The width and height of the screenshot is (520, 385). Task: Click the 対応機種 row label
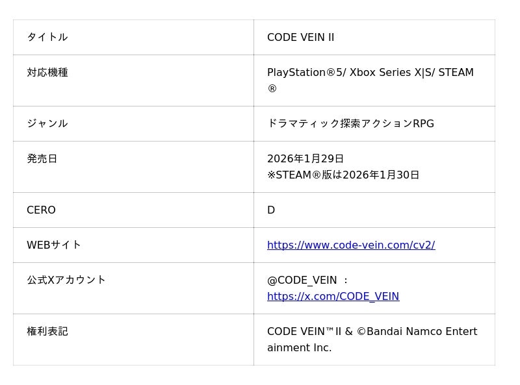coord(47,72)
